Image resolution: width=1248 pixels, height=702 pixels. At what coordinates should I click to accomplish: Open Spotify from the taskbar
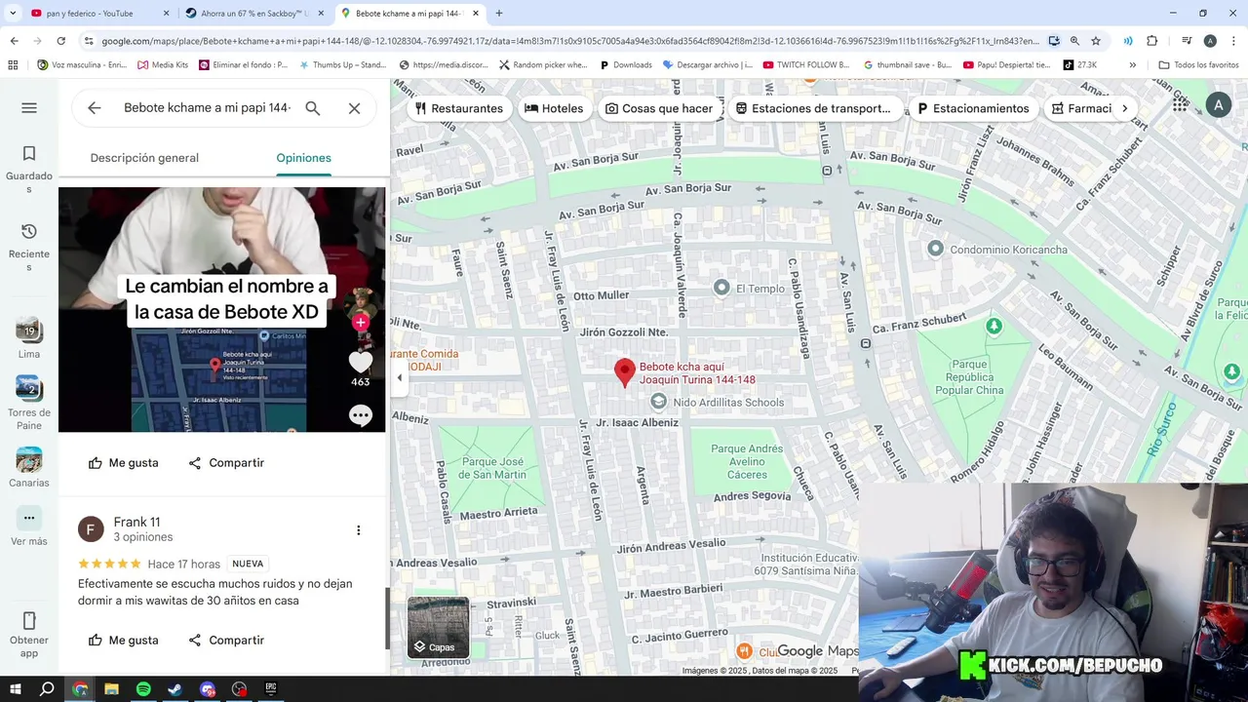[143, 689]
